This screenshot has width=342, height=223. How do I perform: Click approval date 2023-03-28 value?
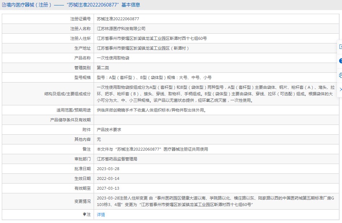(108, 169)
